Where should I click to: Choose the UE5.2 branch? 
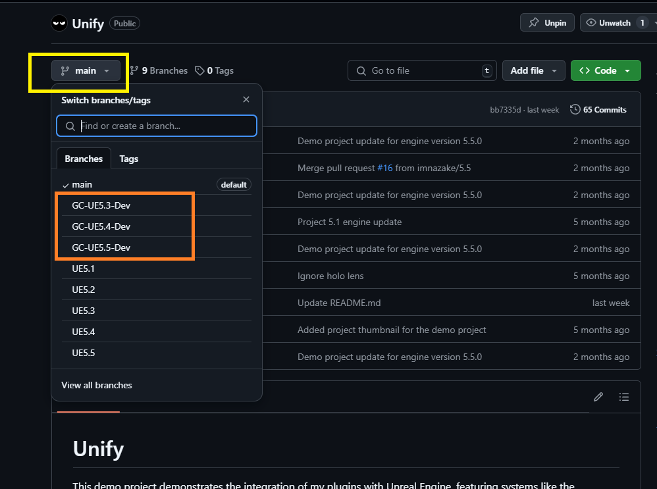157,290
